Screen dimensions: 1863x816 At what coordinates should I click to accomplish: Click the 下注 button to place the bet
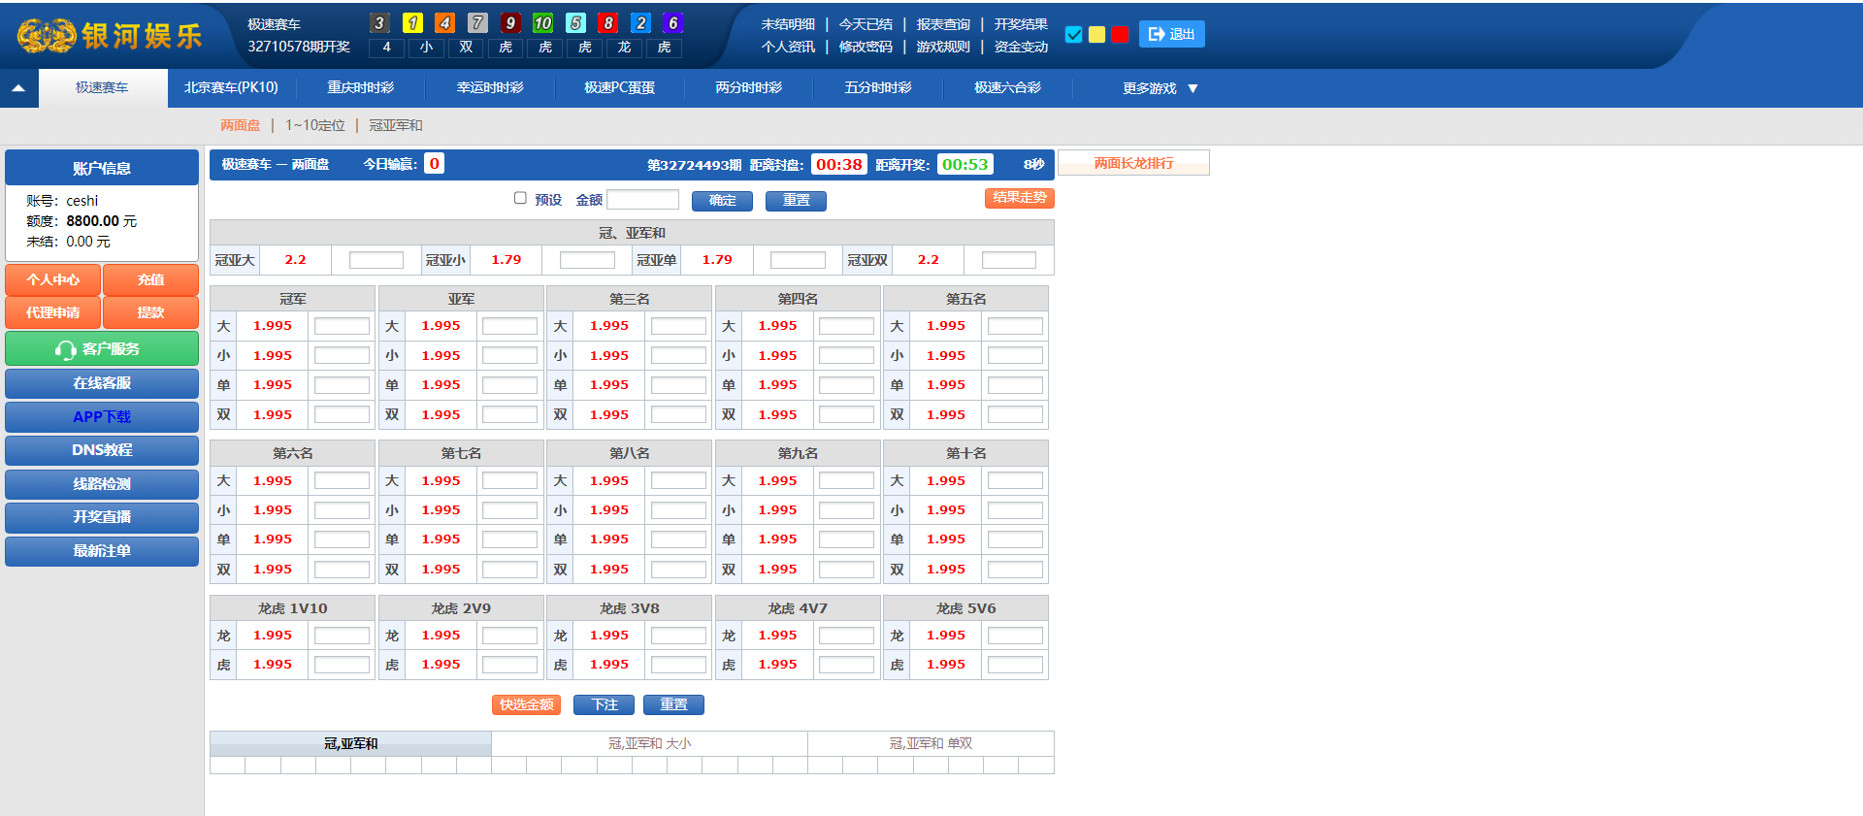(604, 704)
